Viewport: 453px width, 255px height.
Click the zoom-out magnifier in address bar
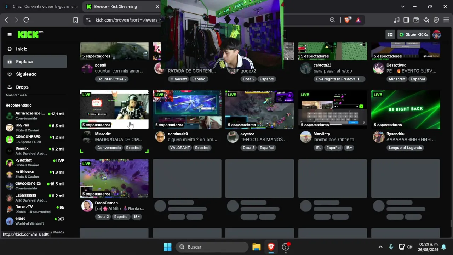332,20
